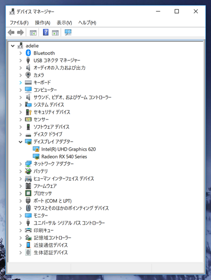The width and height of the screenshot is (211, 280).
Task: Open the 表示(V) menu
Action: tap(64, 23)
